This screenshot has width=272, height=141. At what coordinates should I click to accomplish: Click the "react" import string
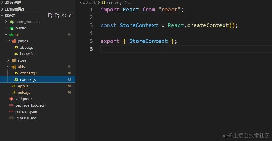coord(169,10)
